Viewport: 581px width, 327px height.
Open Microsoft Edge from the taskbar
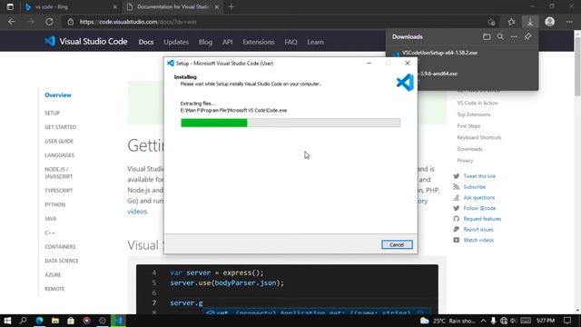pos(39,321)
